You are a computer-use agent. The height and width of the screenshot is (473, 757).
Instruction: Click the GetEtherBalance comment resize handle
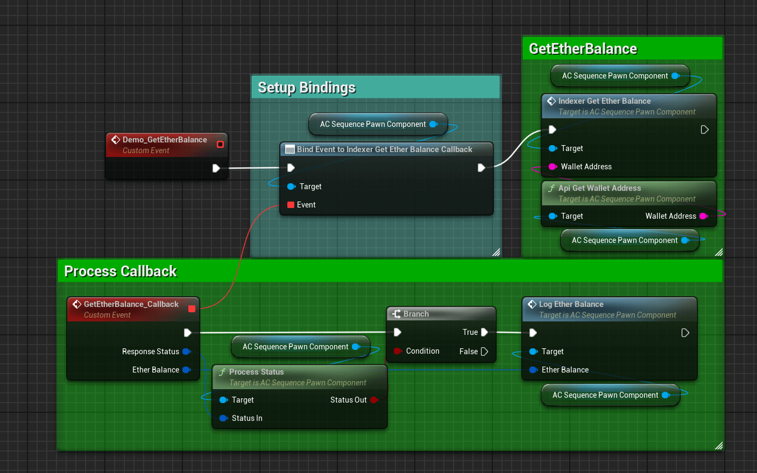pos(719,252)
